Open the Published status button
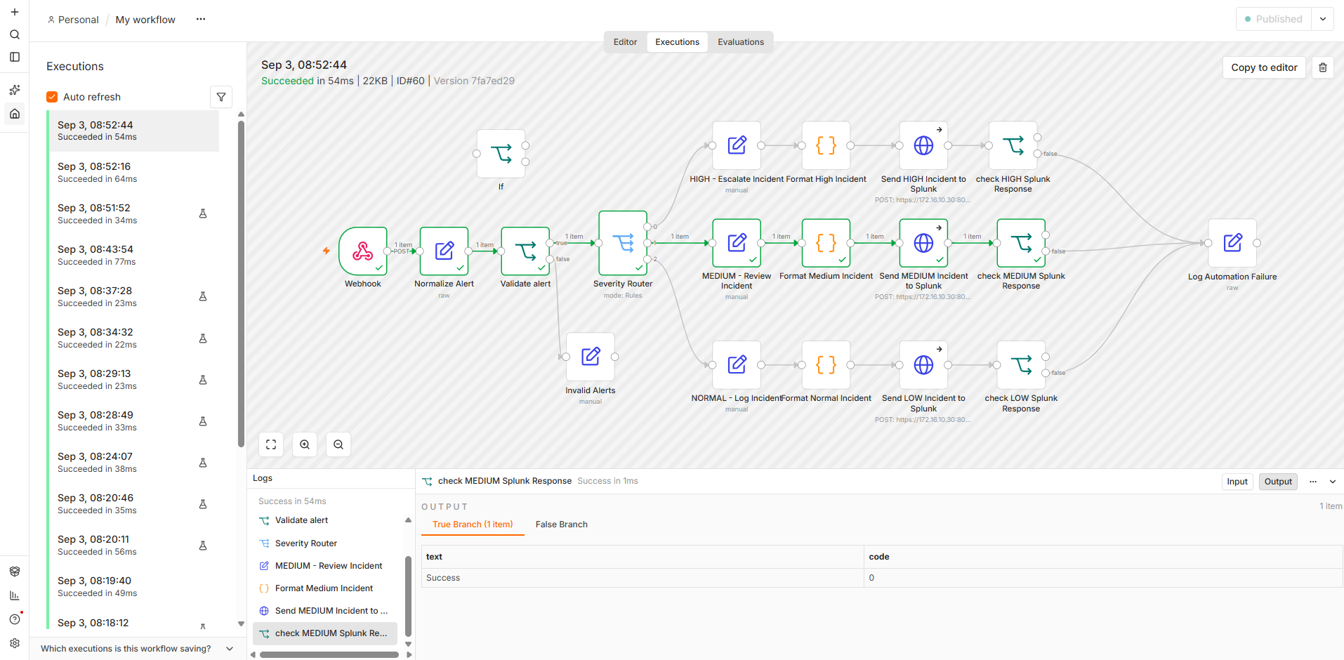Viewport: 1344px width, 660px height. click(x=1273, y=19)
